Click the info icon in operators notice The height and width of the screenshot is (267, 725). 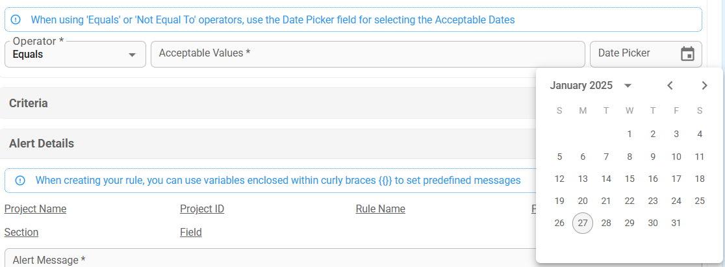click(x=16, y=19)
